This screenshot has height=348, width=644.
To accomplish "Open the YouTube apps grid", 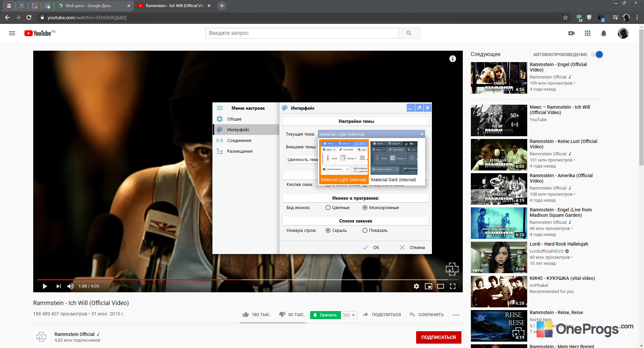I will (588, 33).
